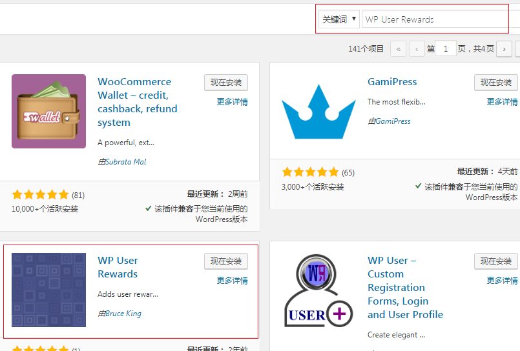Open the GamiPress author link
The image size is (520, 351).
393,121
